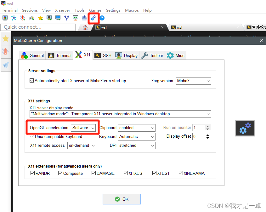Click the Servers toolbar icon

[x=14, y=18]
